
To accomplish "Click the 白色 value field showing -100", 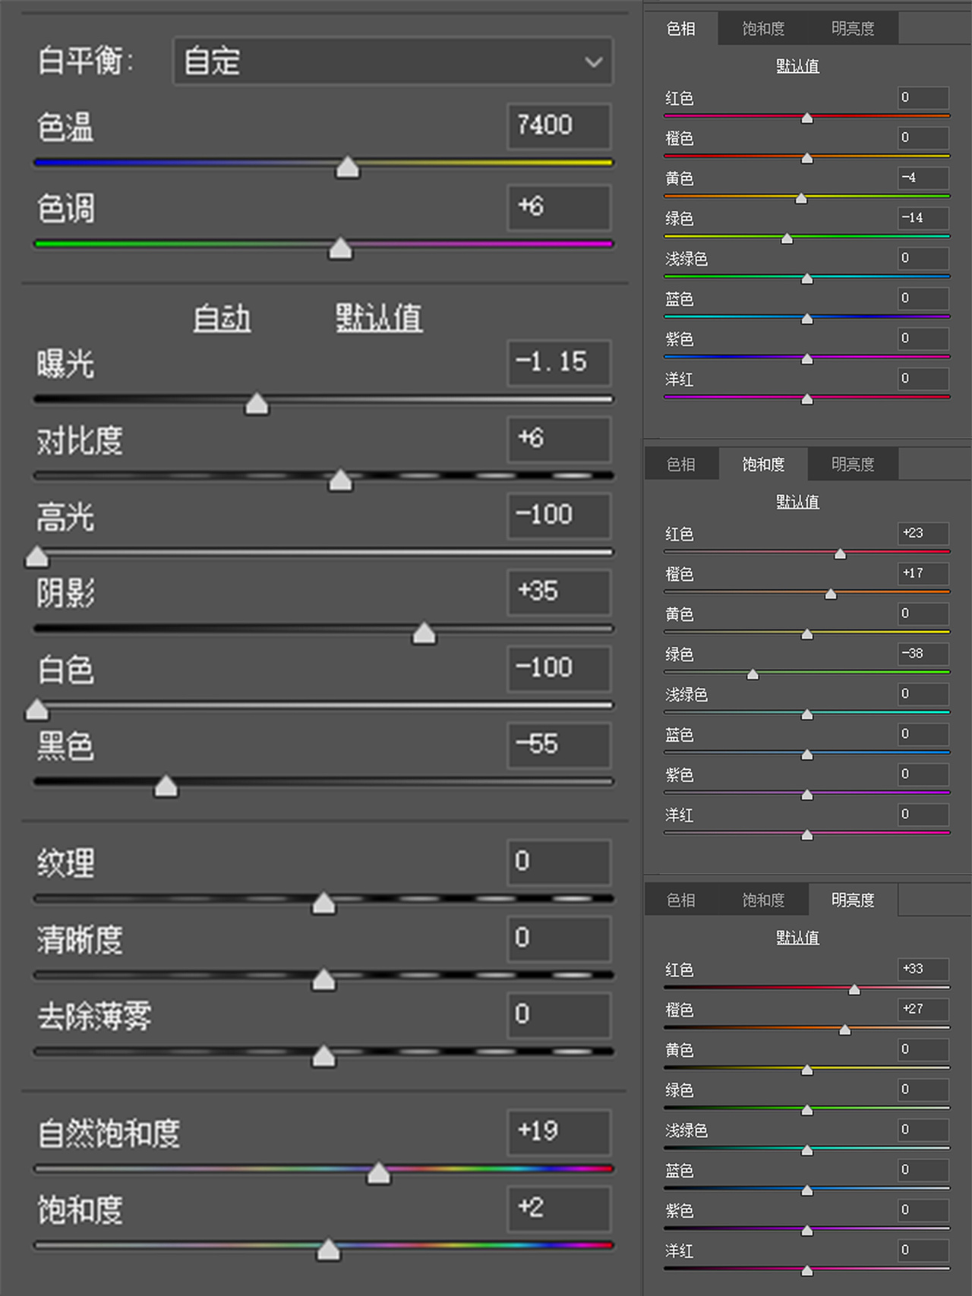I will click(x=559, y=669).
